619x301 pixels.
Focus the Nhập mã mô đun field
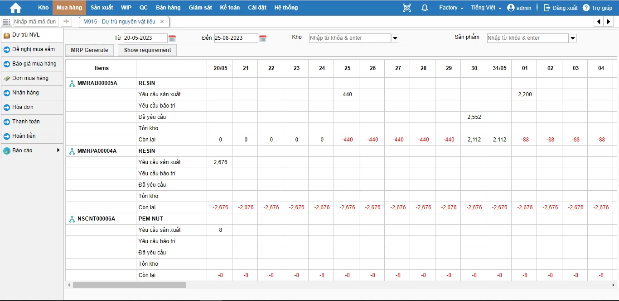click(x=35, y=21)
